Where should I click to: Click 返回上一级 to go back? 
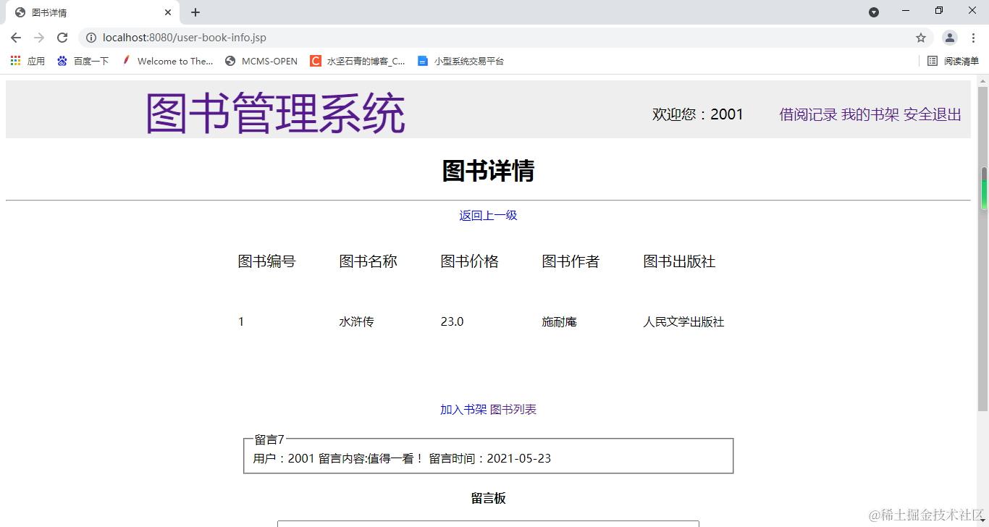[x=487, y=215]
